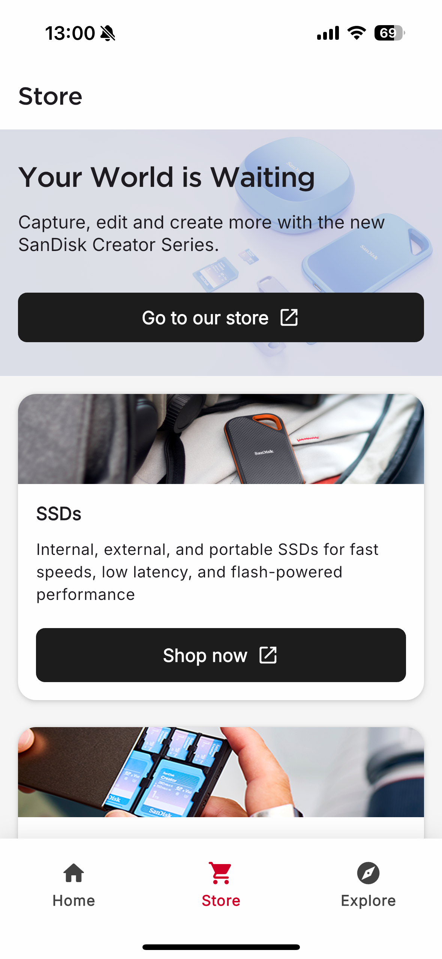442x959 pixels.
Task: Tap the red Store cart icon
Action: click(x=221, y=873)
